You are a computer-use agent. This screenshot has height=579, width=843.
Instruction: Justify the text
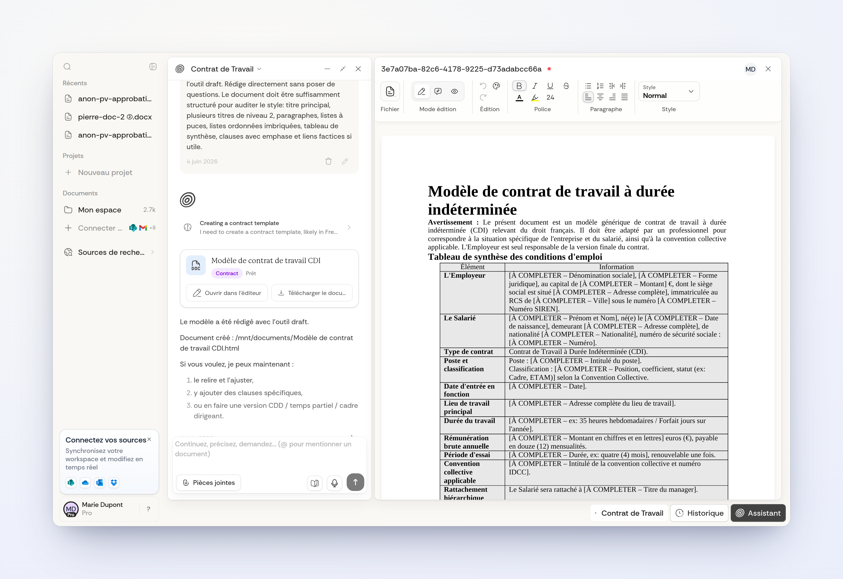click(624, 97)
